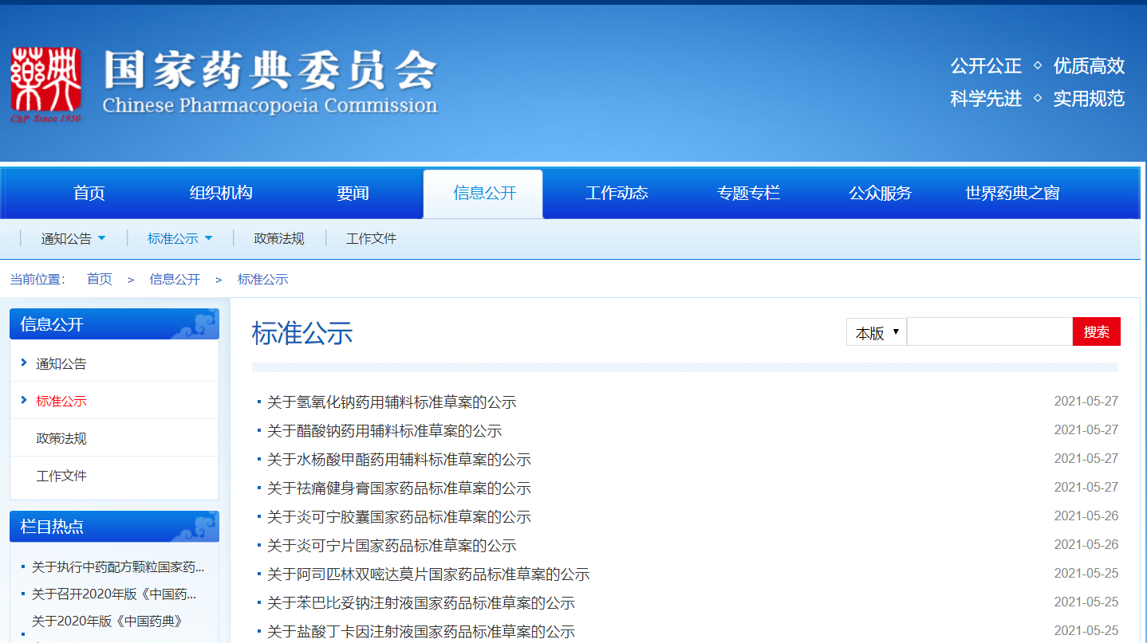
Task: Open the 首页 navigation tab
Action: coord(89,194)
